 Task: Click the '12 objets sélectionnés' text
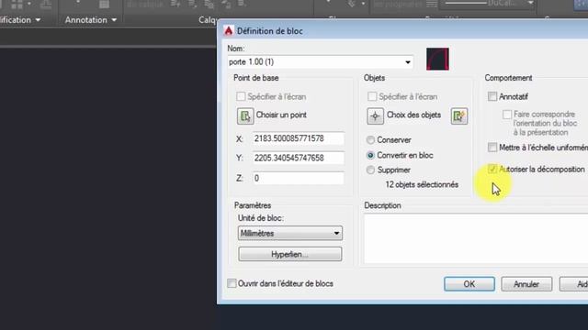(422, 184)
